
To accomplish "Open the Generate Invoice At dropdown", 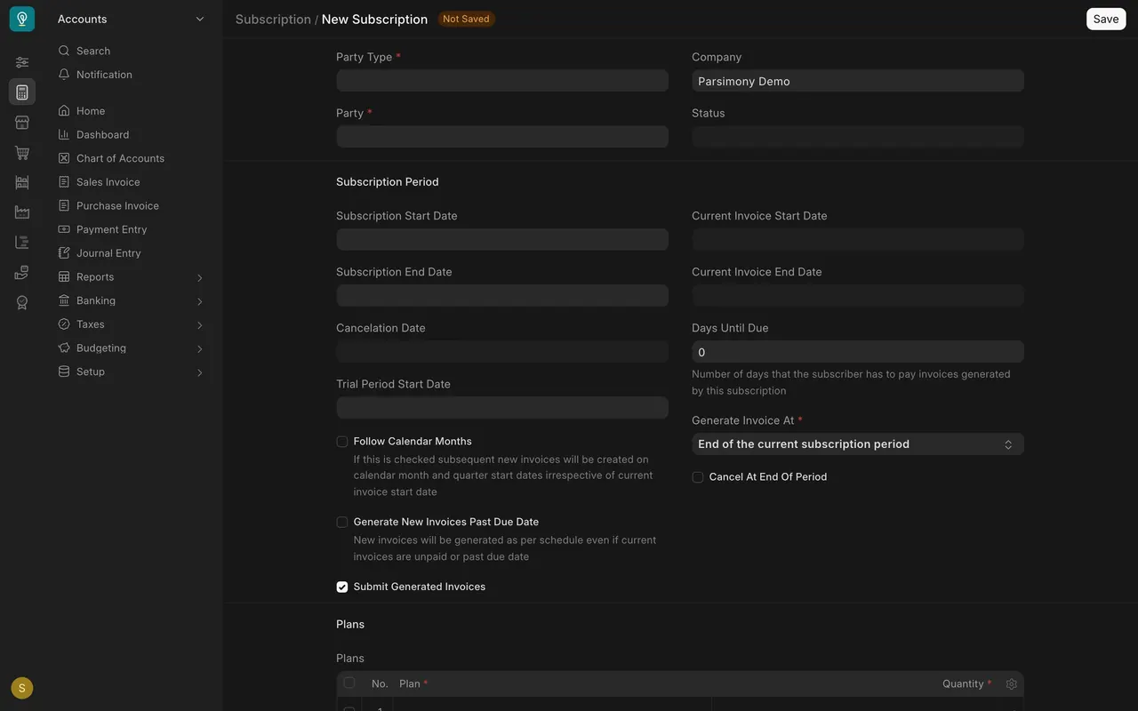I will tap(858, 444).
